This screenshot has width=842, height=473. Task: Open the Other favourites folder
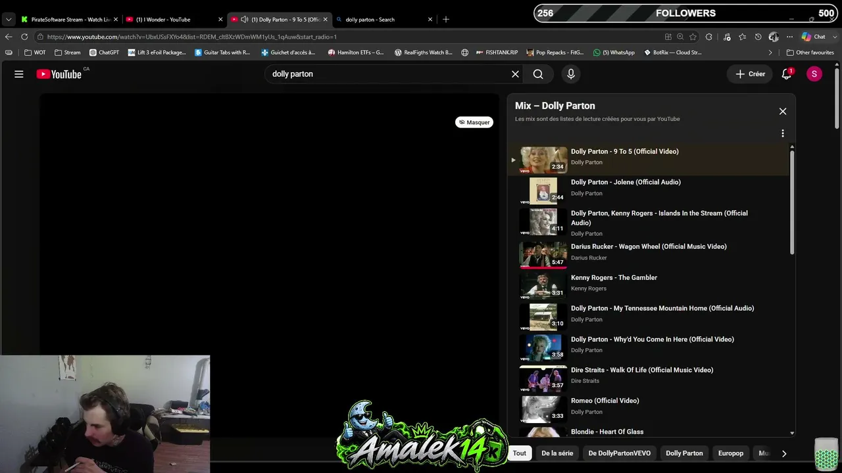click(810, 53)
